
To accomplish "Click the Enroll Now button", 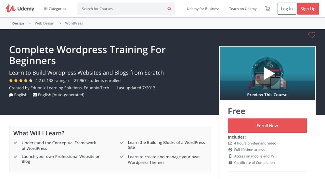I will (x=267, y=126).
